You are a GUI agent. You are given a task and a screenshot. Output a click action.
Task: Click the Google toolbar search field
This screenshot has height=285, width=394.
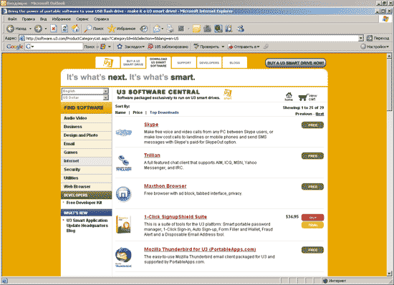54,47
